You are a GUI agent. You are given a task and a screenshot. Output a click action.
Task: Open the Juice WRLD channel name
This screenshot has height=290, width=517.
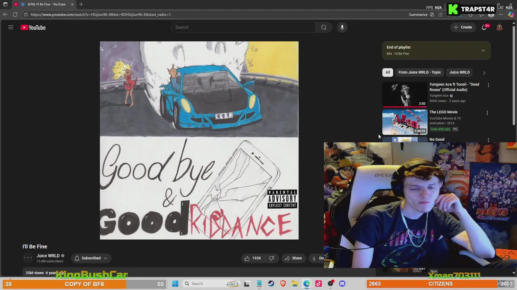tap(48, 256)
